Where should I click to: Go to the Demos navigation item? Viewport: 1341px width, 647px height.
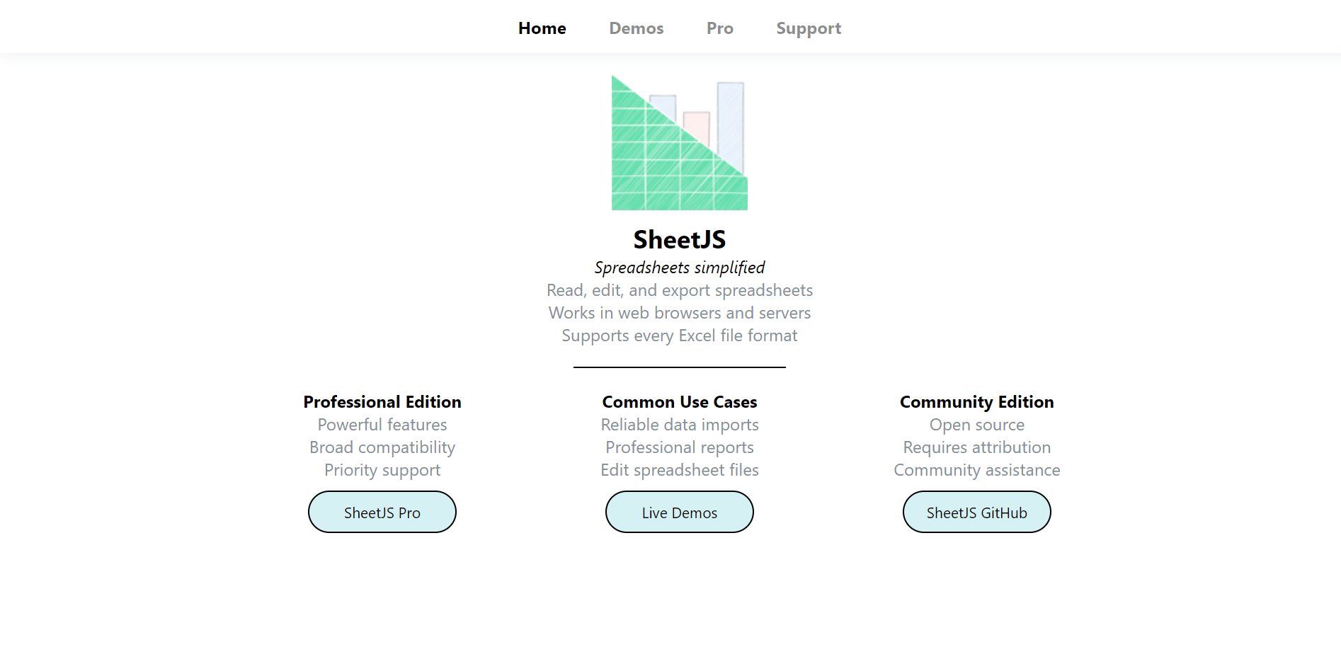(637, 28)
